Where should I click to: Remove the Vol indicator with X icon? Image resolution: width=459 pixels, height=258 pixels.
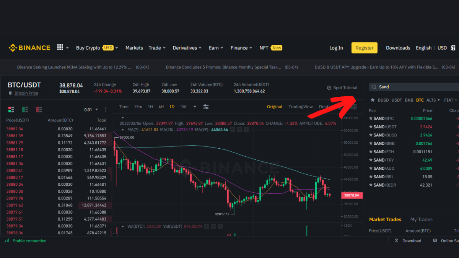[x=220, y=226]
